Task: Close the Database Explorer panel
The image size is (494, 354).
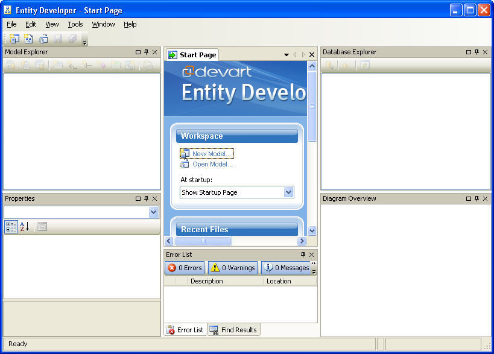Action: (485, 52)
